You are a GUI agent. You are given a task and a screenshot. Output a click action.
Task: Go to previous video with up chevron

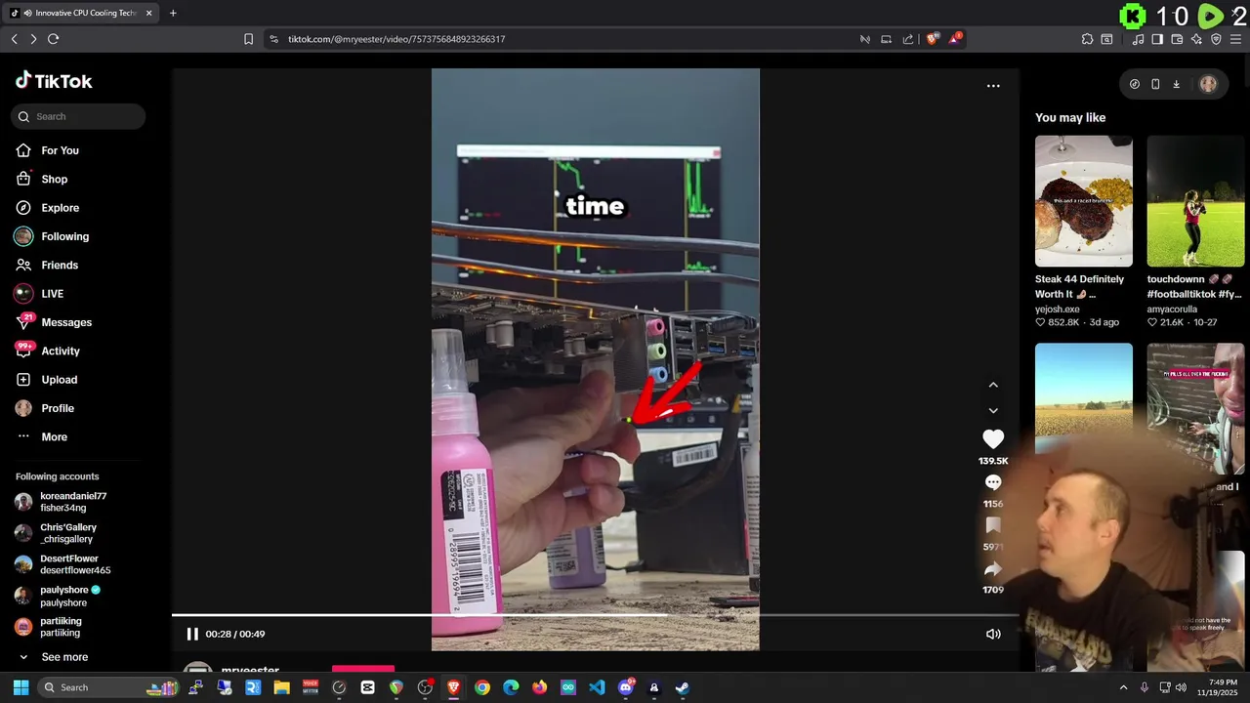993,385
